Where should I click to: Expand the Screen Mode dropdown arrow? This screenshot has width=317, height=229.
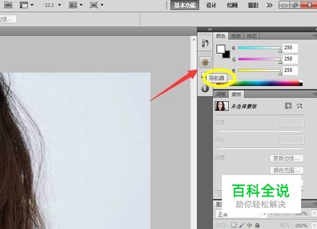(102, 4)
